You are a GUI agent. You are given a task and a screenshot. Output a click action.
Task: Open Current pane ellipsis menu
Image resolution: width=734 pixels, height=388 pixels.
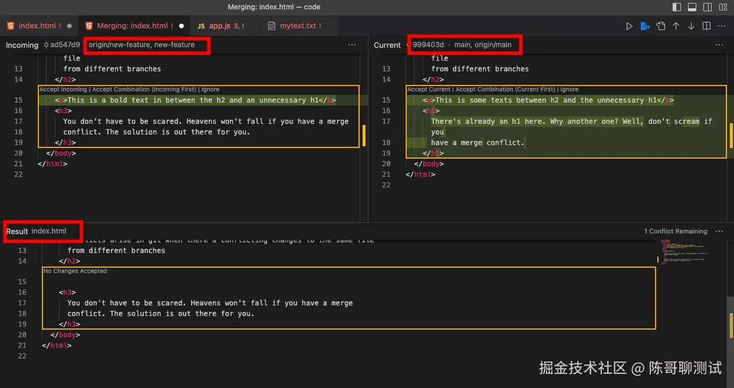719,45
